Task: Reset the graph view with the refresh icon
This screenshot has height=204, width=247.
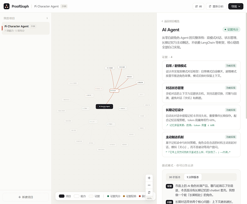Action: (x=149, y=192)
